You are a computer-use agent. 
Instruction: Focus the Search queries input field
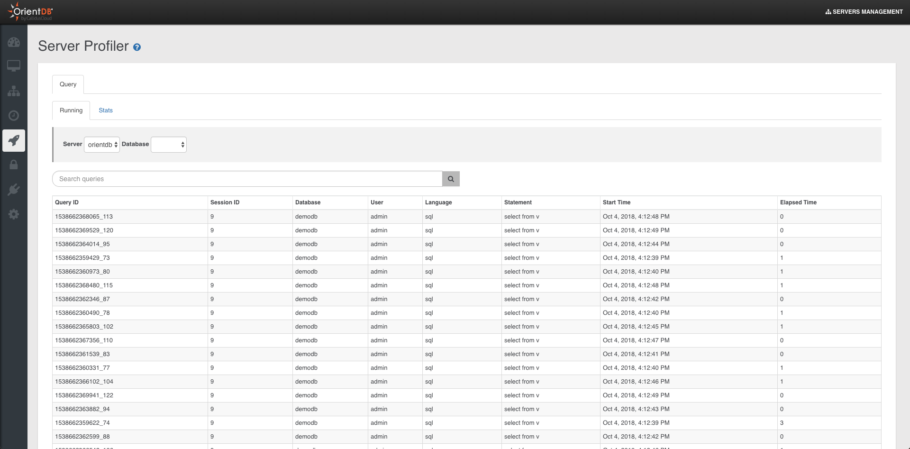tap(247, 179)
